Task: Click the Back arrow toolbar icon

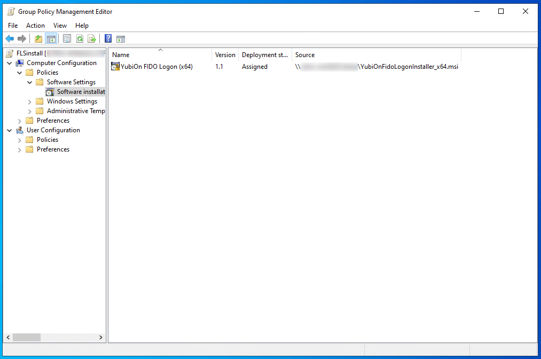Action: (10, 38)
